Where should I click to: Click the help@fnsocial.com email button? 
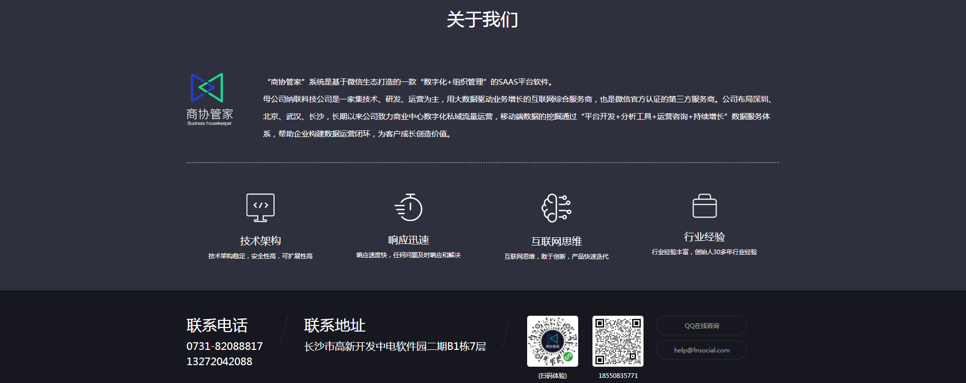pyautogui.click(x=702, y=350)
